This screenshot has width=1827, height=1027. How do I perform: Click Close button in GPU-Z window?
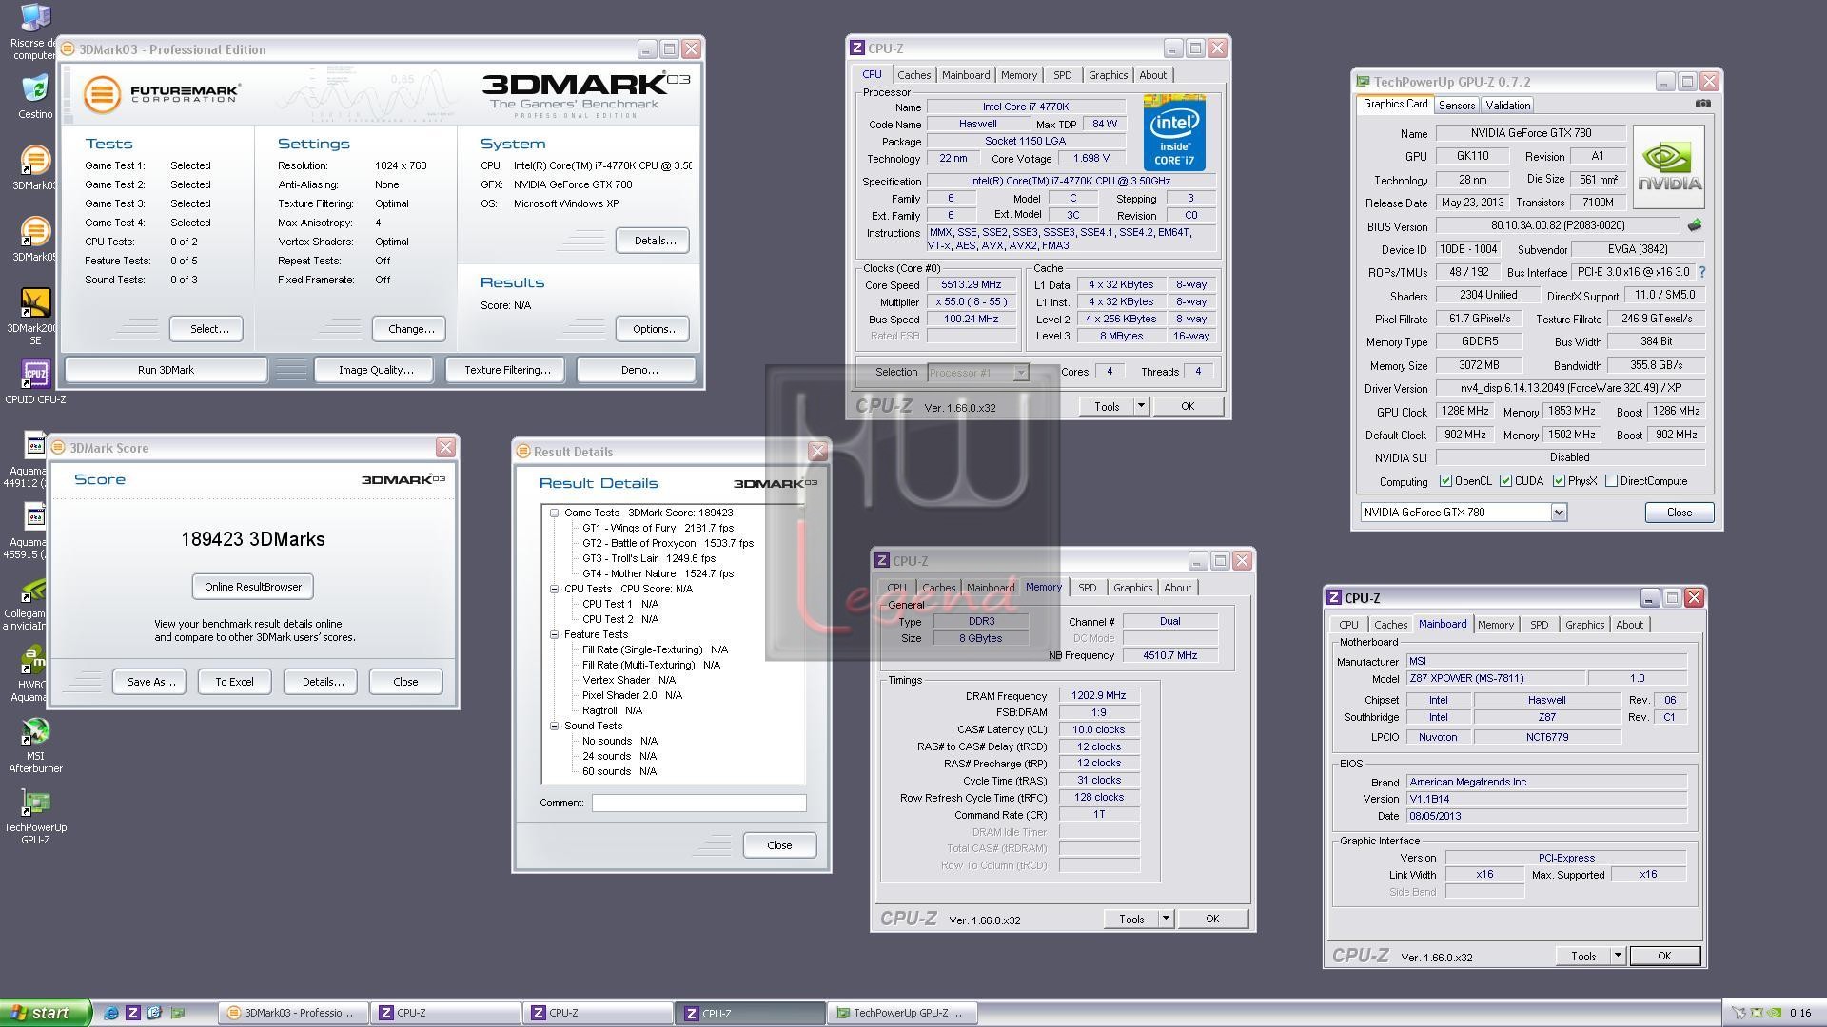[1680, 513]
